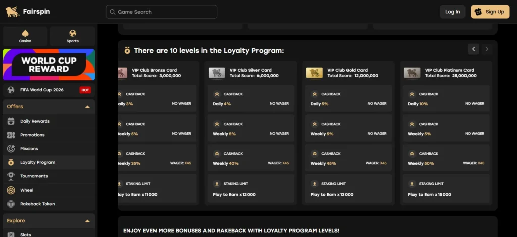Click Platinum 'Daily 10%' cashback text
517x237 pixels.
click(418, 104)
